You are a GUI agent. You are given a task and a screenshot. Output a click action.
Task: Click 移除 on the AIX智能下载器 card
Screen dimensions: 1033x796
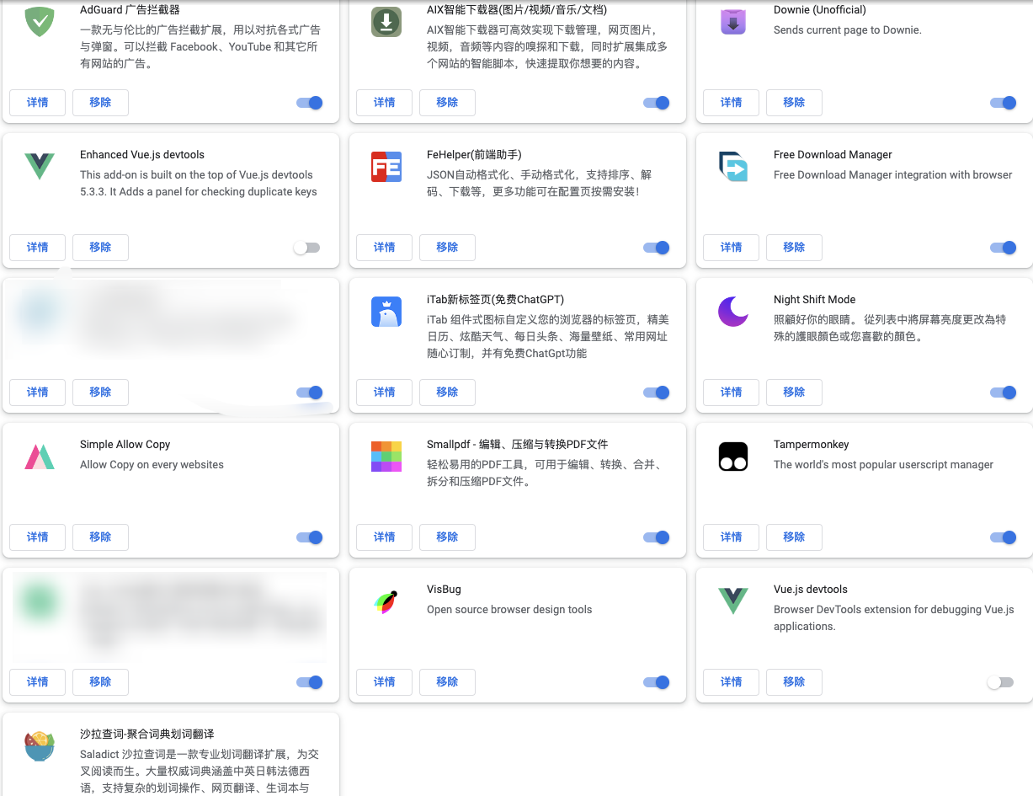447,103
